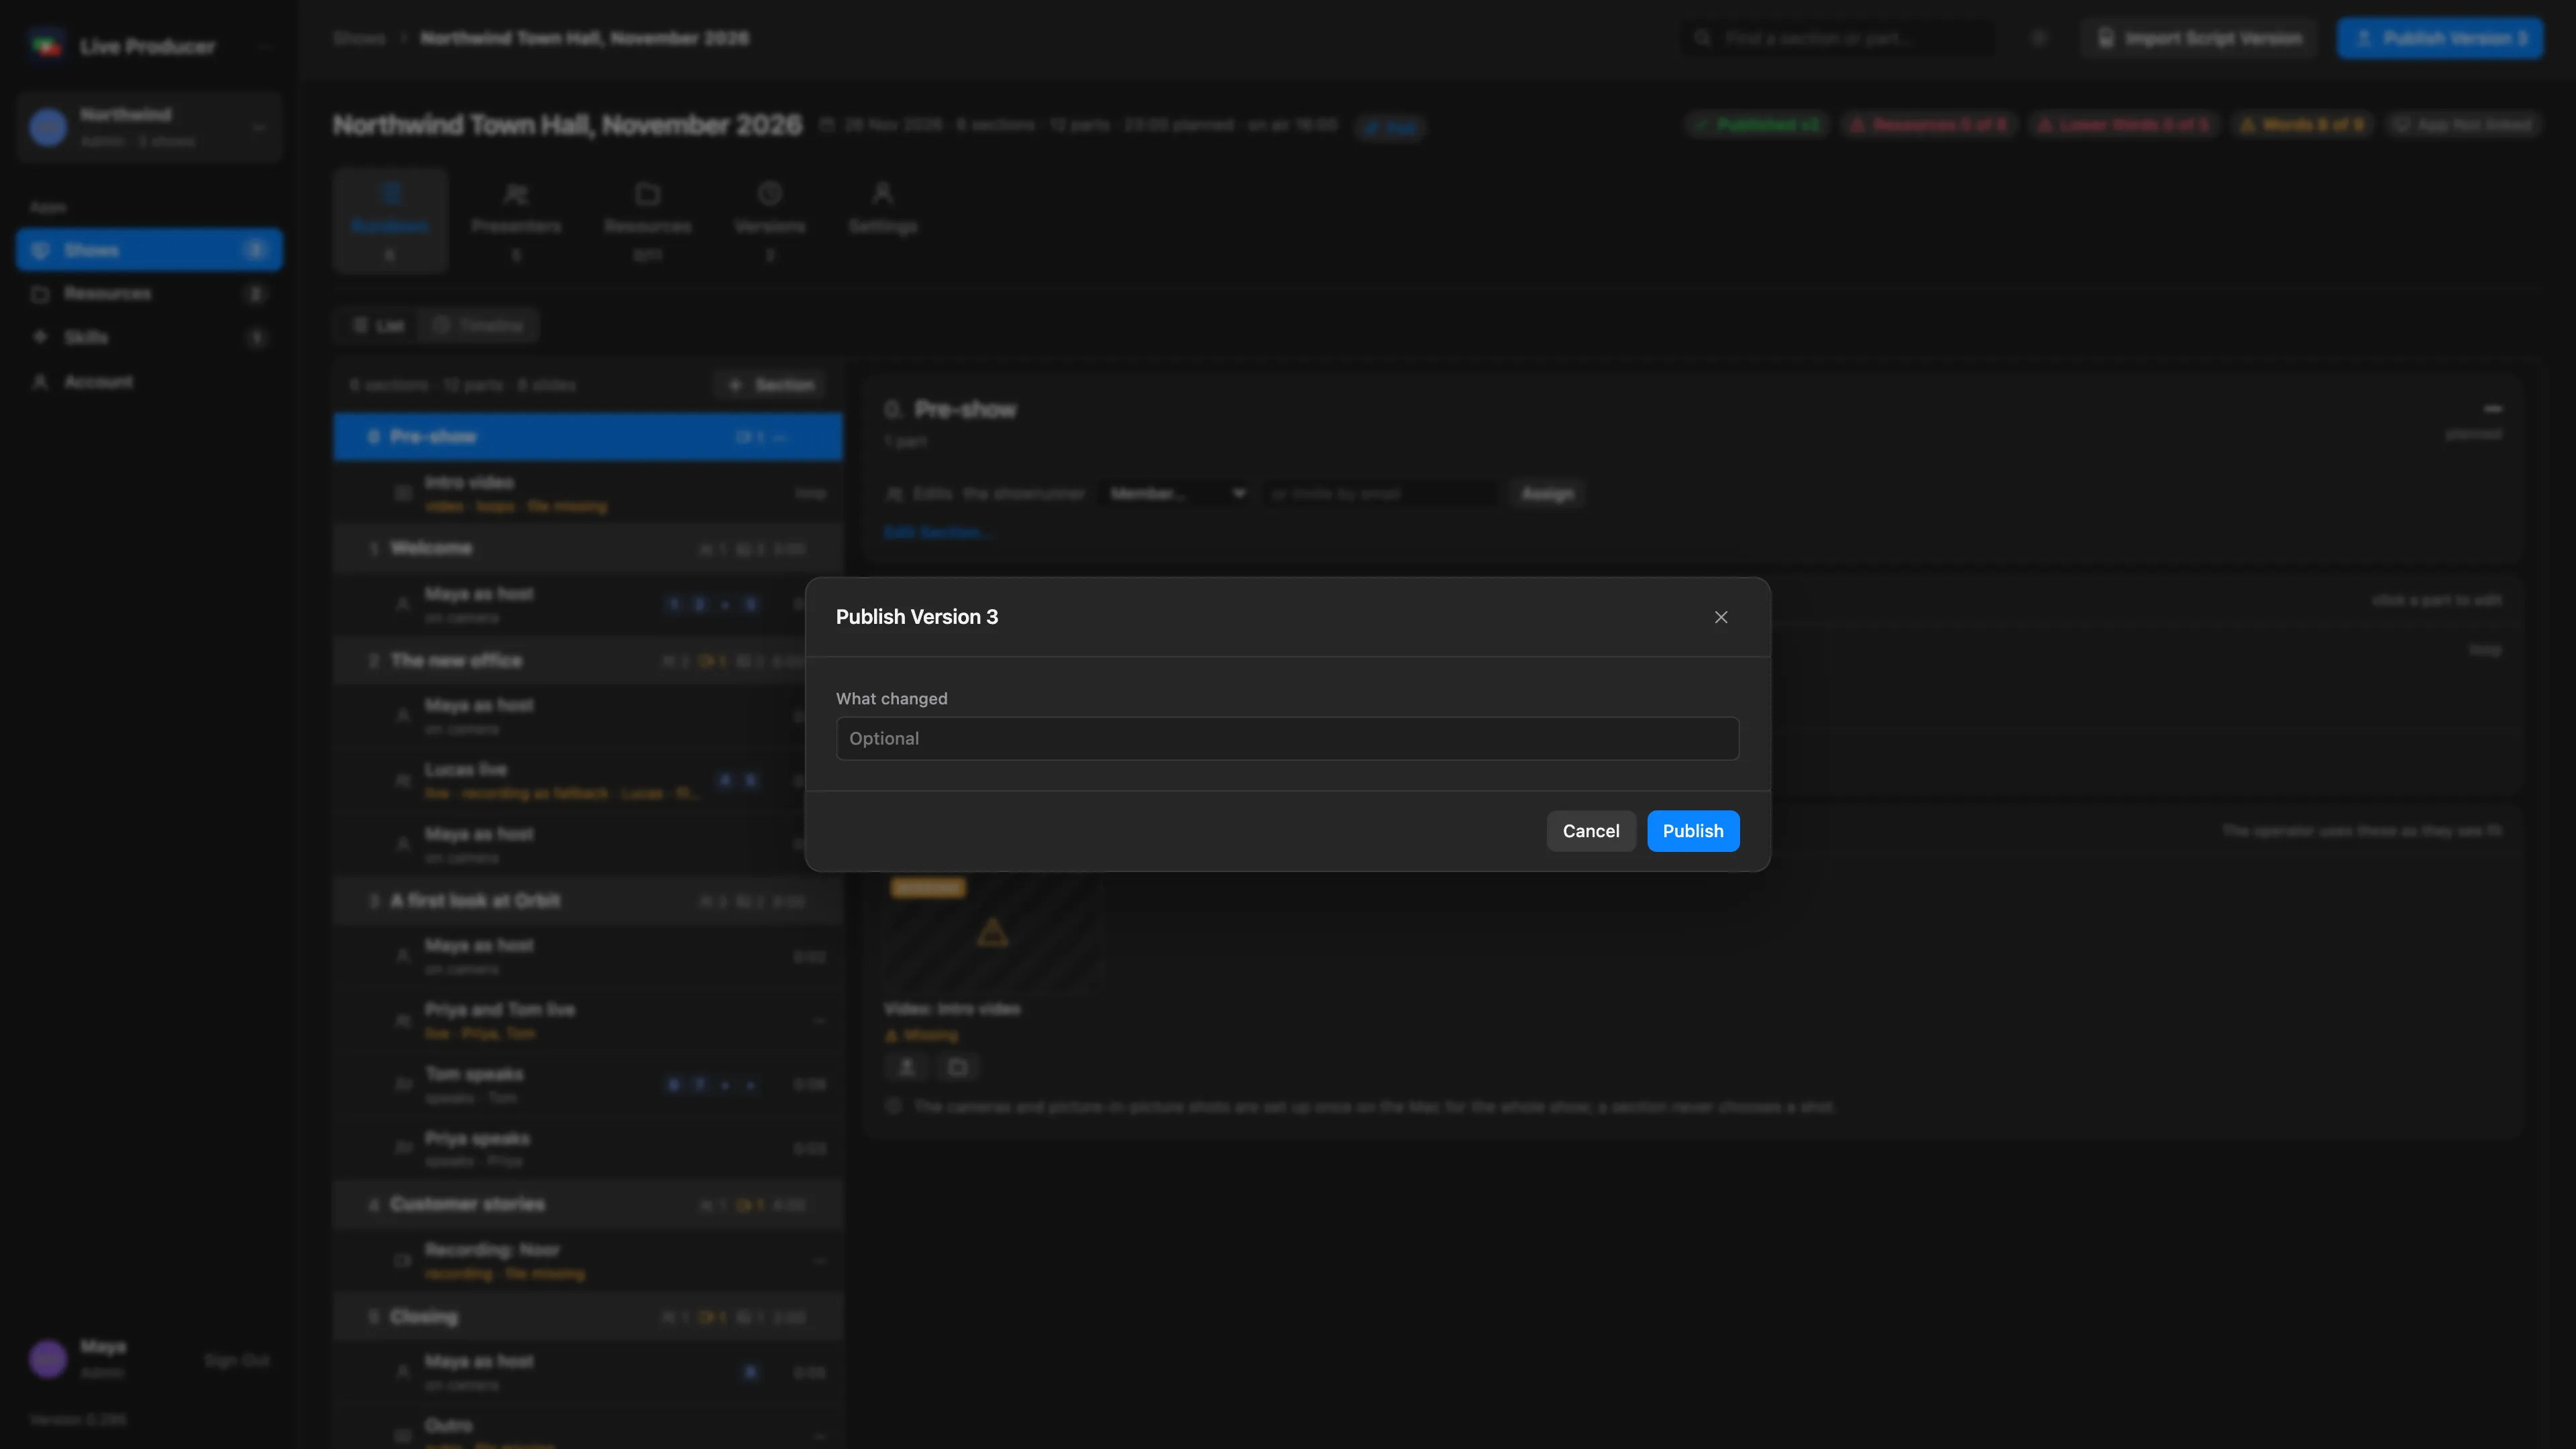
Task: Switch to the Presenters tab
Action: 516,221
